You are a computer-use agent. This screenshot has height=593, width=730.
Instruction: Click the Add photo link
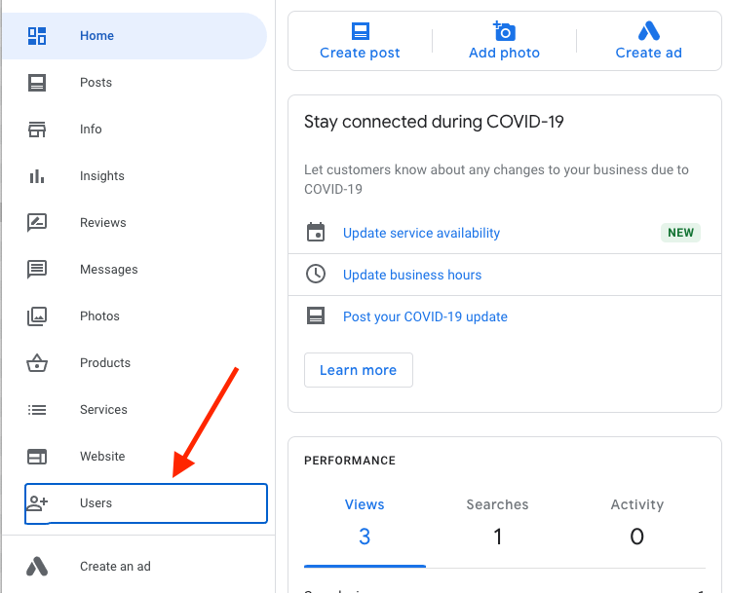pos(504,53)
